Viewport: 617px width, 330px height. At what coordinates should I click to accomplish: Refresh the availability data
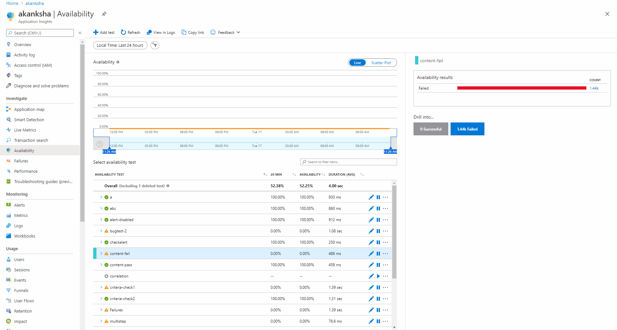click(130, 32)
